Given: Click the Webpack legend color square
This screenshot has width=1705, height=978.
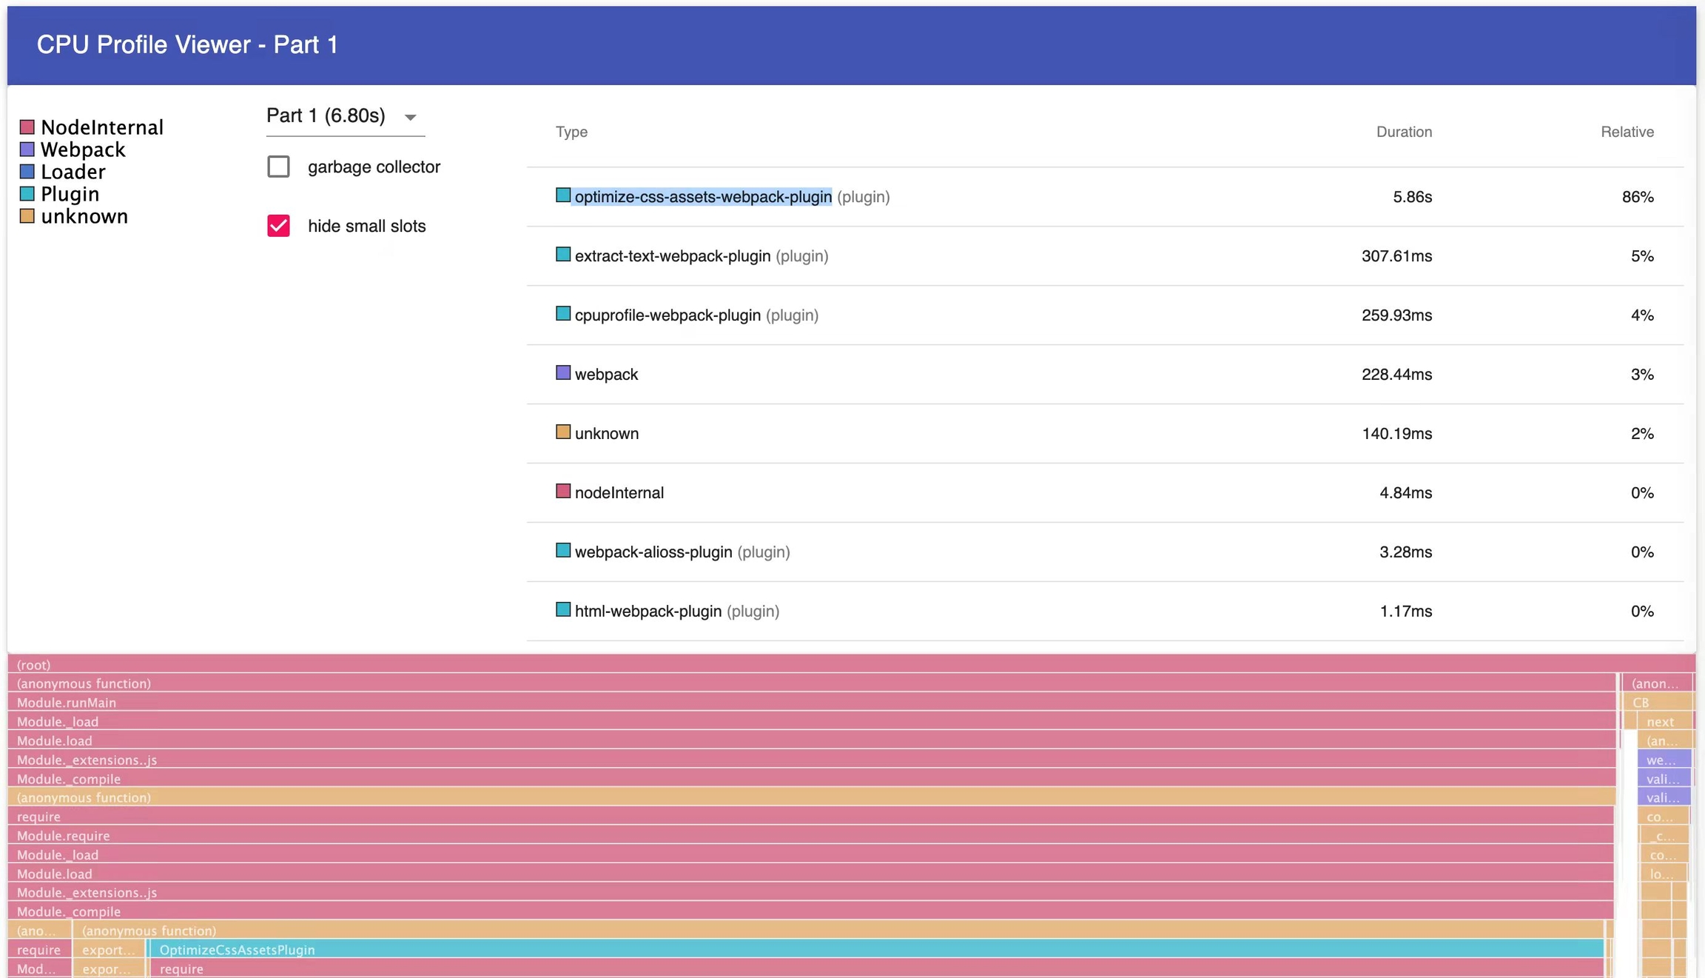Looking at the screenshot, I should point(27,150).
